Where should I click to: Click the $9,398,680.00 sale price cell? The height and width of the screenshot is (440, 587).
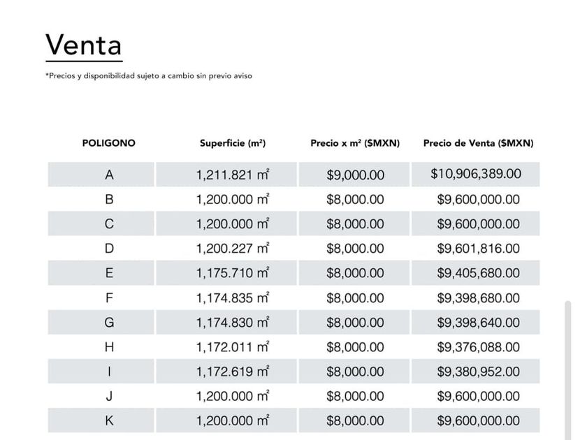click(x=478, y=298)
